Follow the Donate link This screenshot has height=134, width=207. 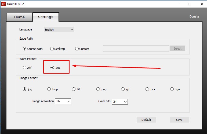click(x=194, y=16)
